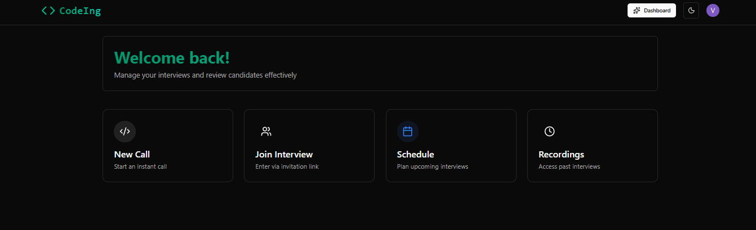Click the "Start an instant call" description

coord(140,166)
